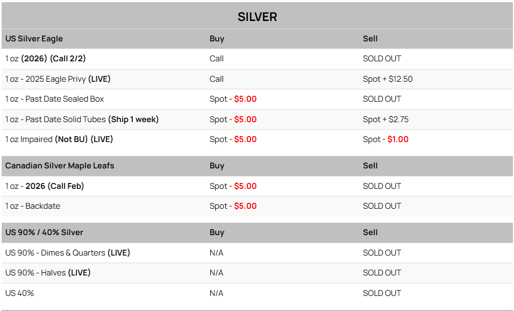The image size is (514, 311).
Task: Click Spot + $2.75 sell price
Action: [x=384, y=119]
